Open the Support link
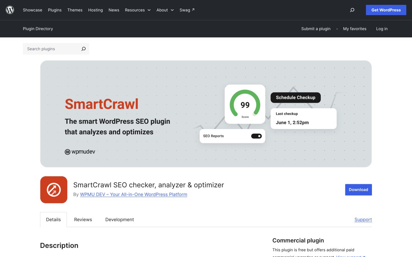The height and width of the screenshot is (257, 412). tap(363, 220)
